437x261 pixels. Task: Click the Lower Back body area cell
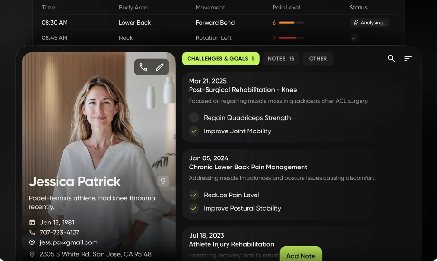click(134, 23)
